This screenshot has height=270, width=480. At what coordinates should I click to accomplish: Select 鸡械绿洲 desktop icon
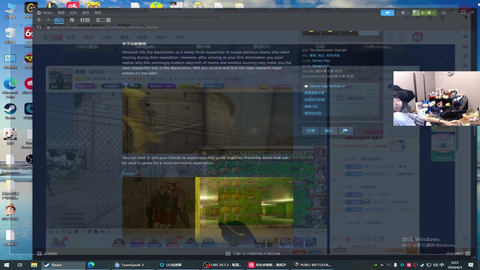10,237
